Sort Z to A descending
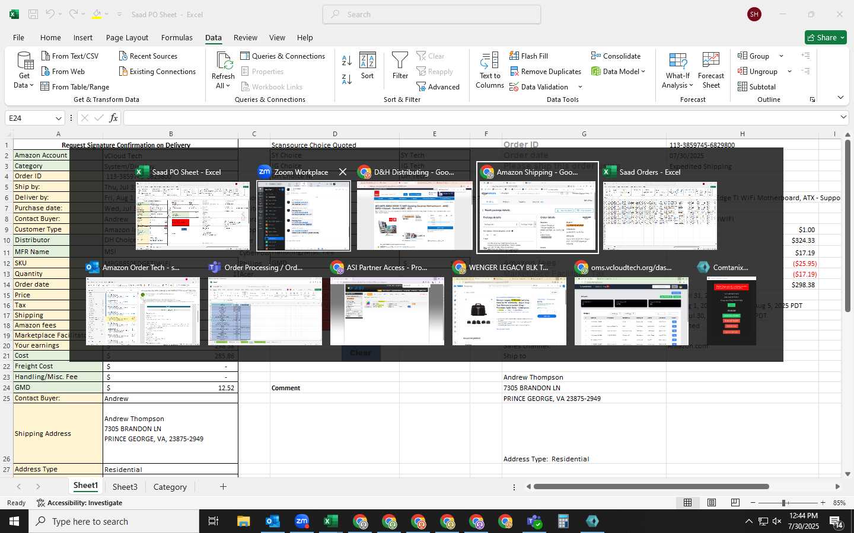Viewport: 854px width, 533px height. point(347,79)
